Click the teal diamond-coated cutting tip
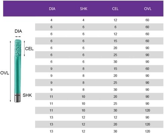164x133 pixels. click(18, 48)
